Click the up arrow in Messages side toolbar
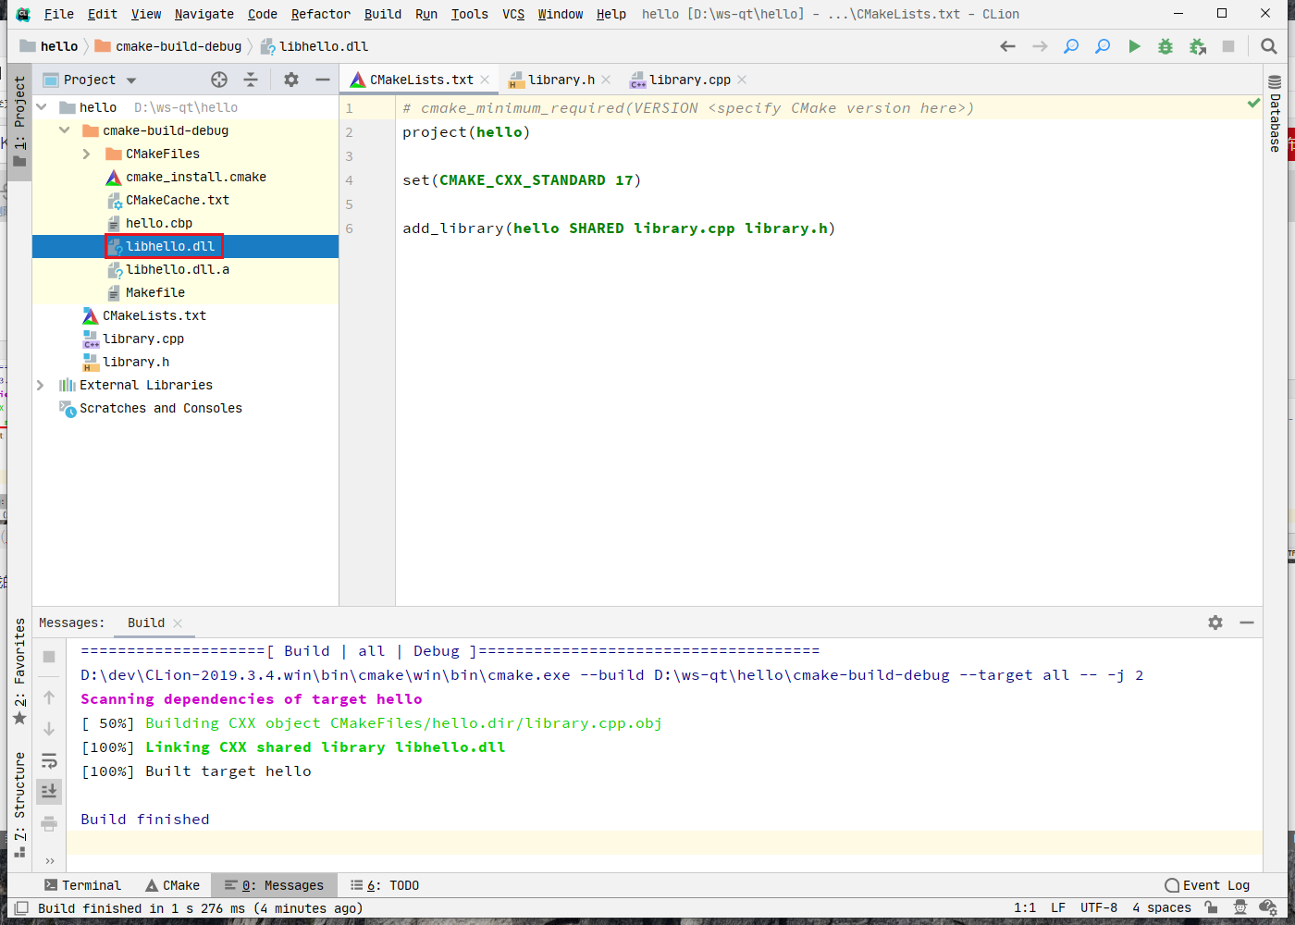 [x=49, y=697]
